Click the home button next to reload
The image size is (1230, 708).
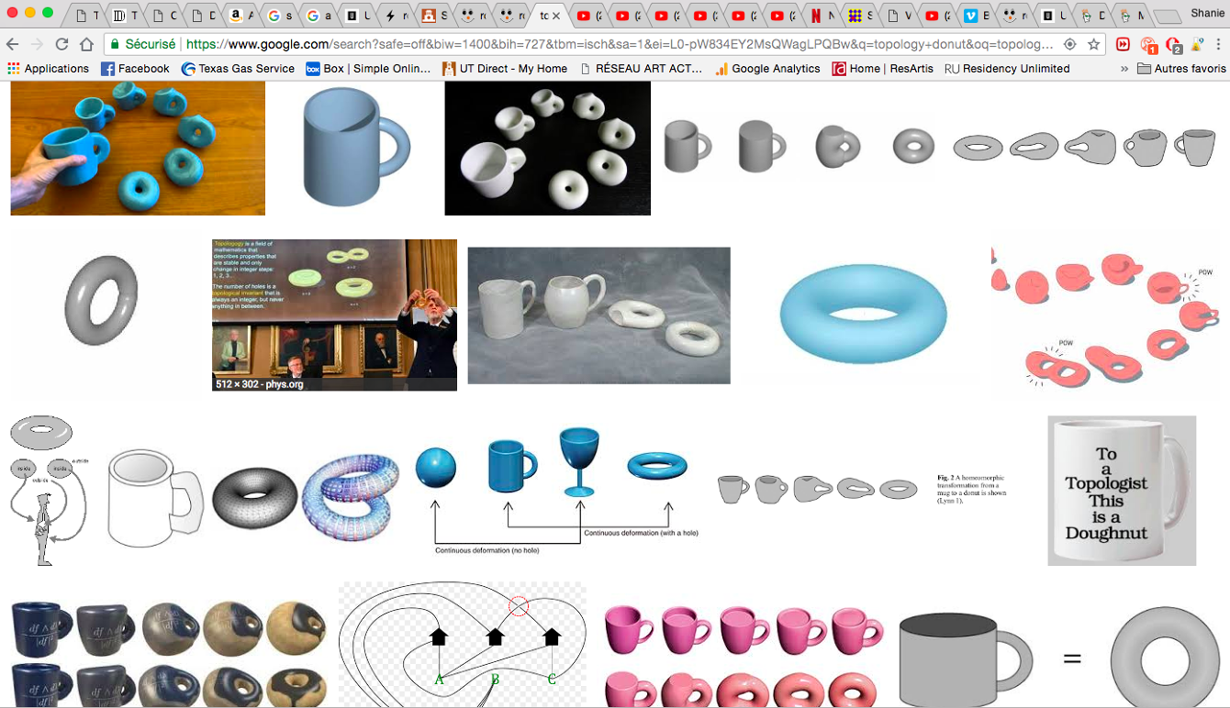coord(86,42)
